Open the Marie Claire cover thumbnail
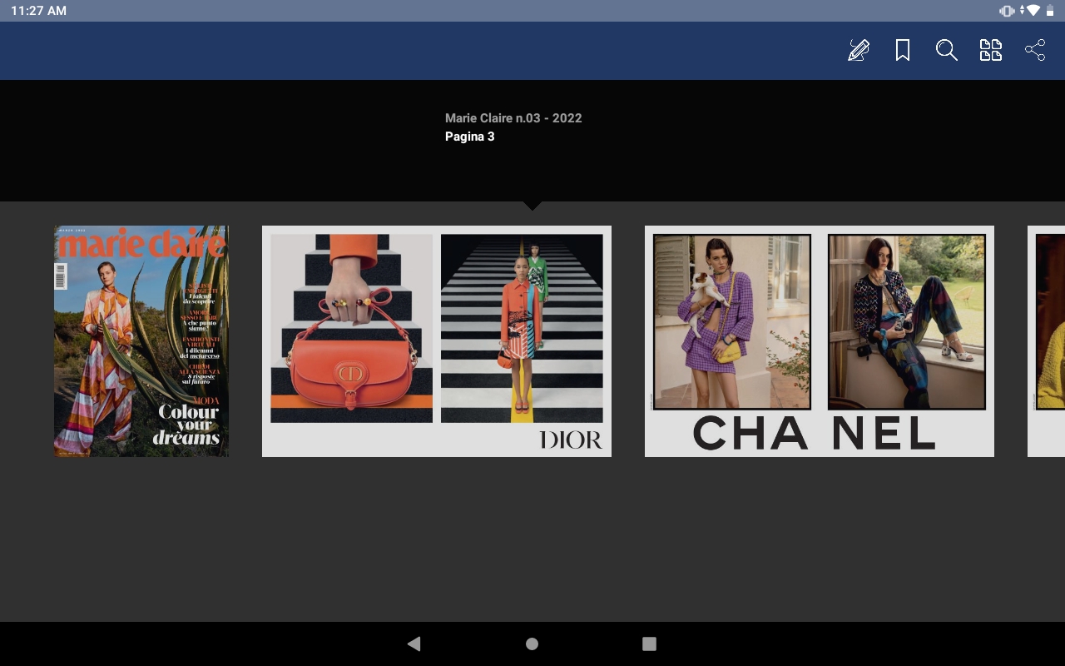The image size is (1065, 666). coord(141,341)
